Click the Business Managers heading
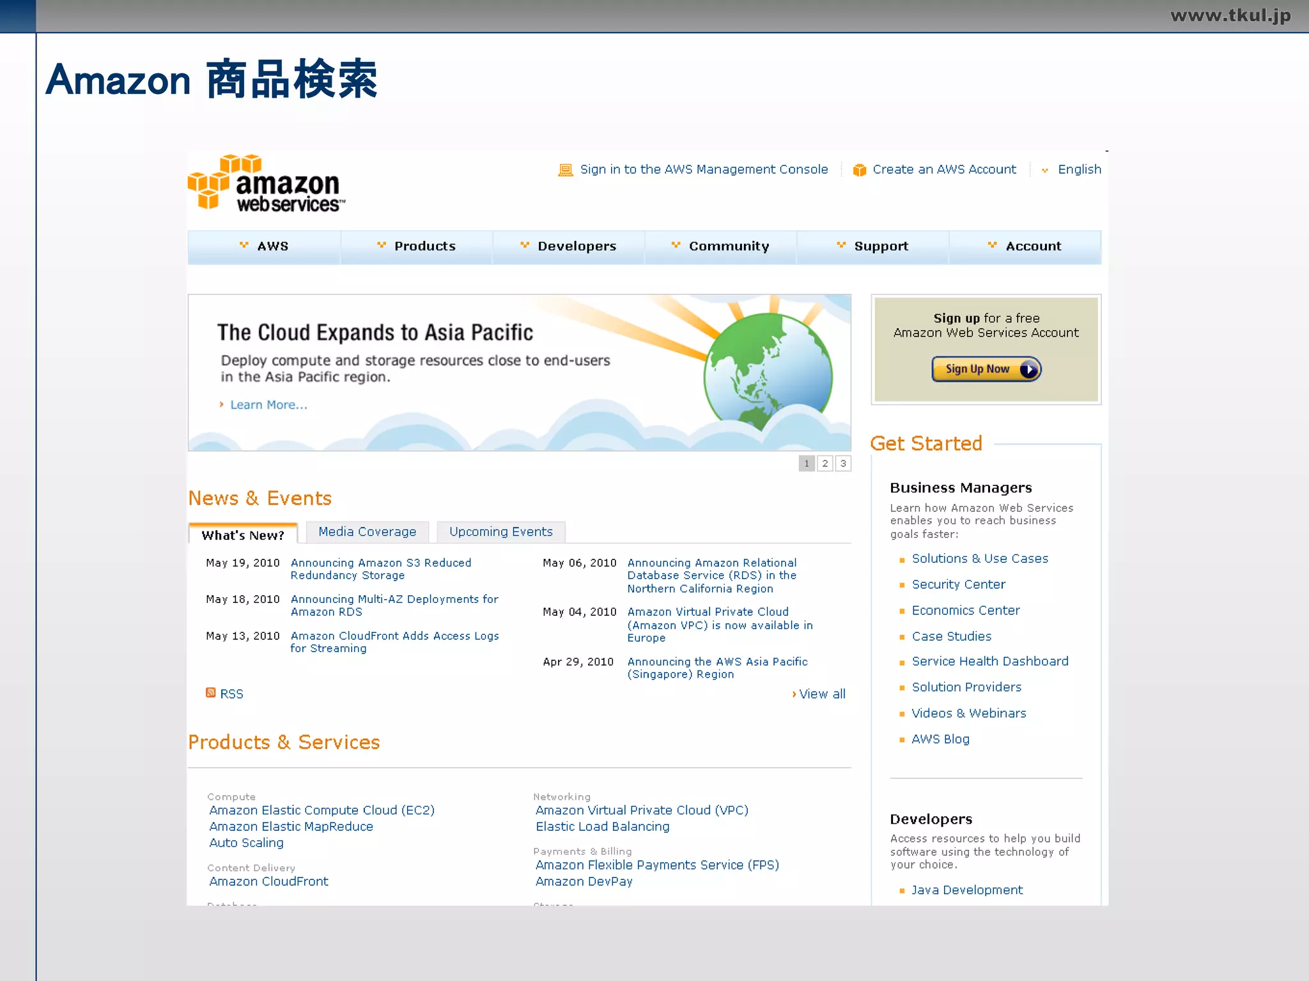1309x981 pixels. point(961,488)
